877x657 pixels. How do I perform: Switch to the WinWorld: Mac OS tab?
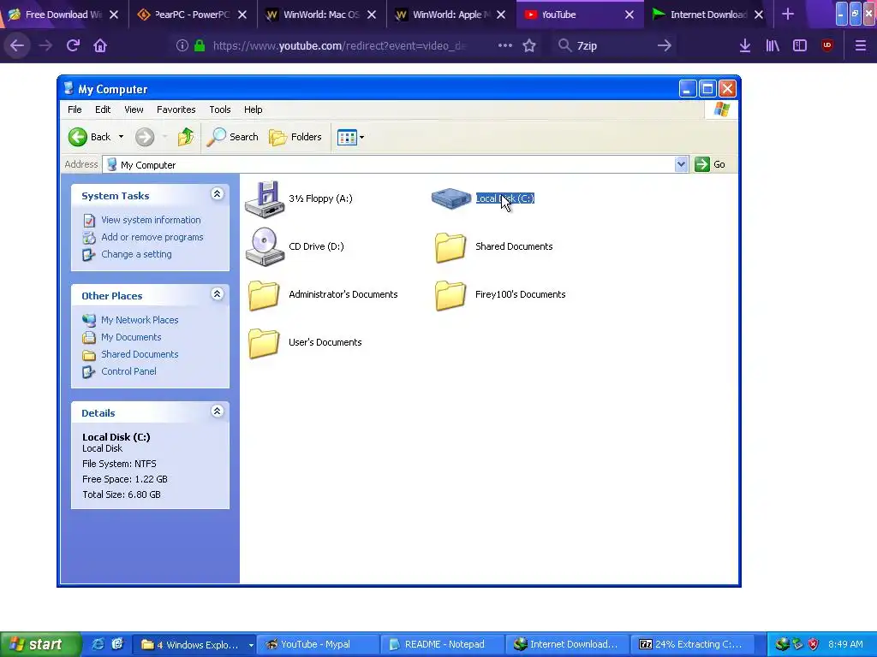tap(320, 15)
